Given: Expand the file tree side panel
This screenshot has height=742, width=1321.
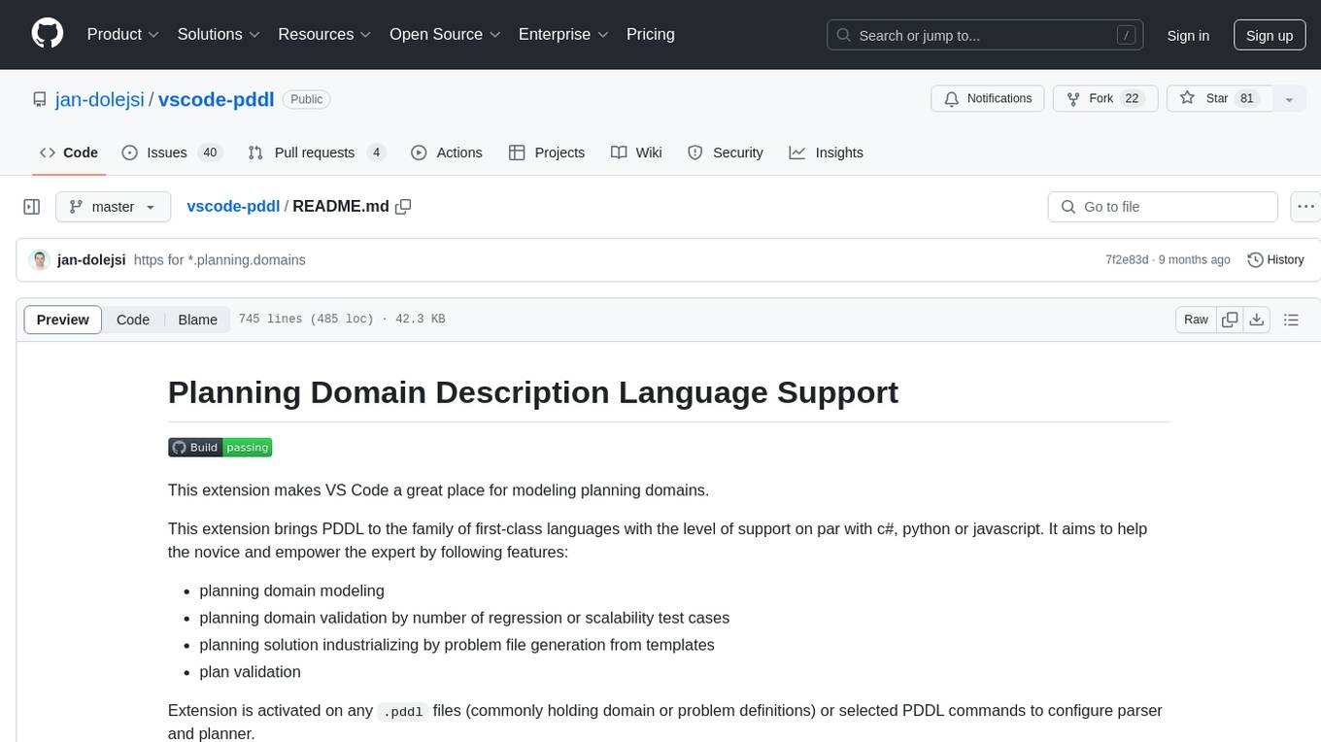Looking at the screenshot, I should pyautogui.click(x=32, y=207).
